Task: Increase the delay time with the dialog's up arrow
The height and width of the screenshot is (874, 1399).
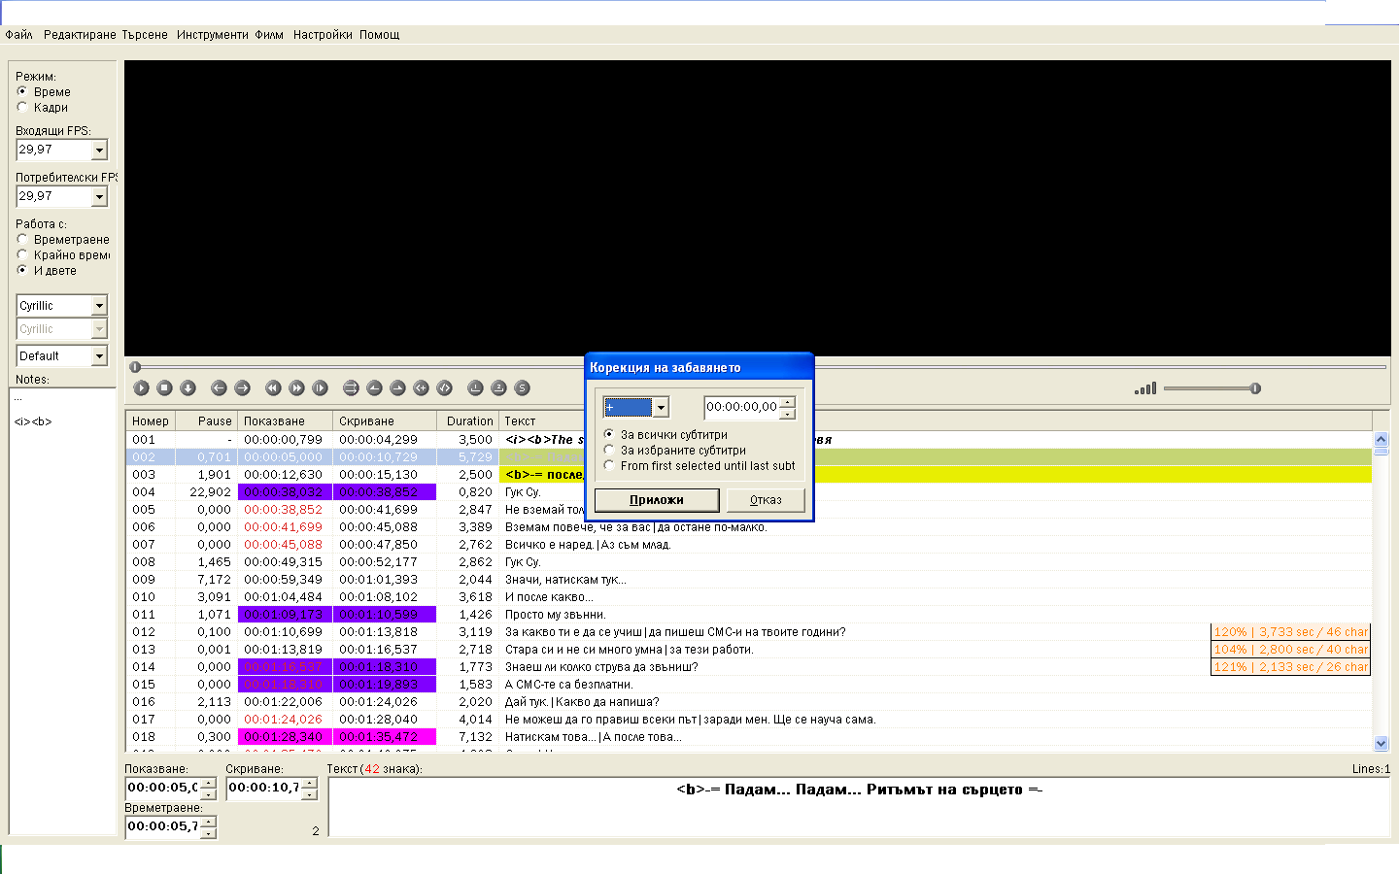Action: click(788, 401)
